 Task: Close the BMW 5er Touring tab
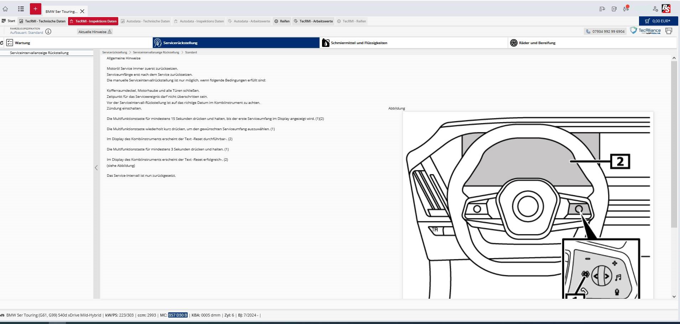coord(82,11)
